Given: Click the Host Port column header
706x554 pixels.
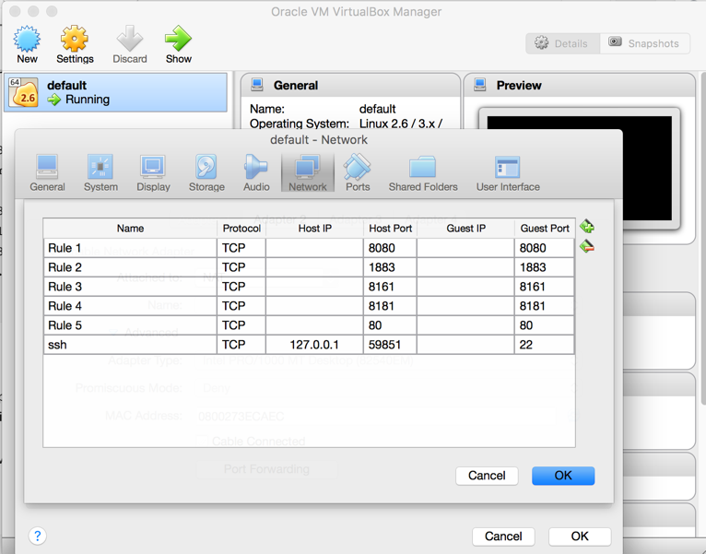Looking at the screenshot, I should (391, 229).
